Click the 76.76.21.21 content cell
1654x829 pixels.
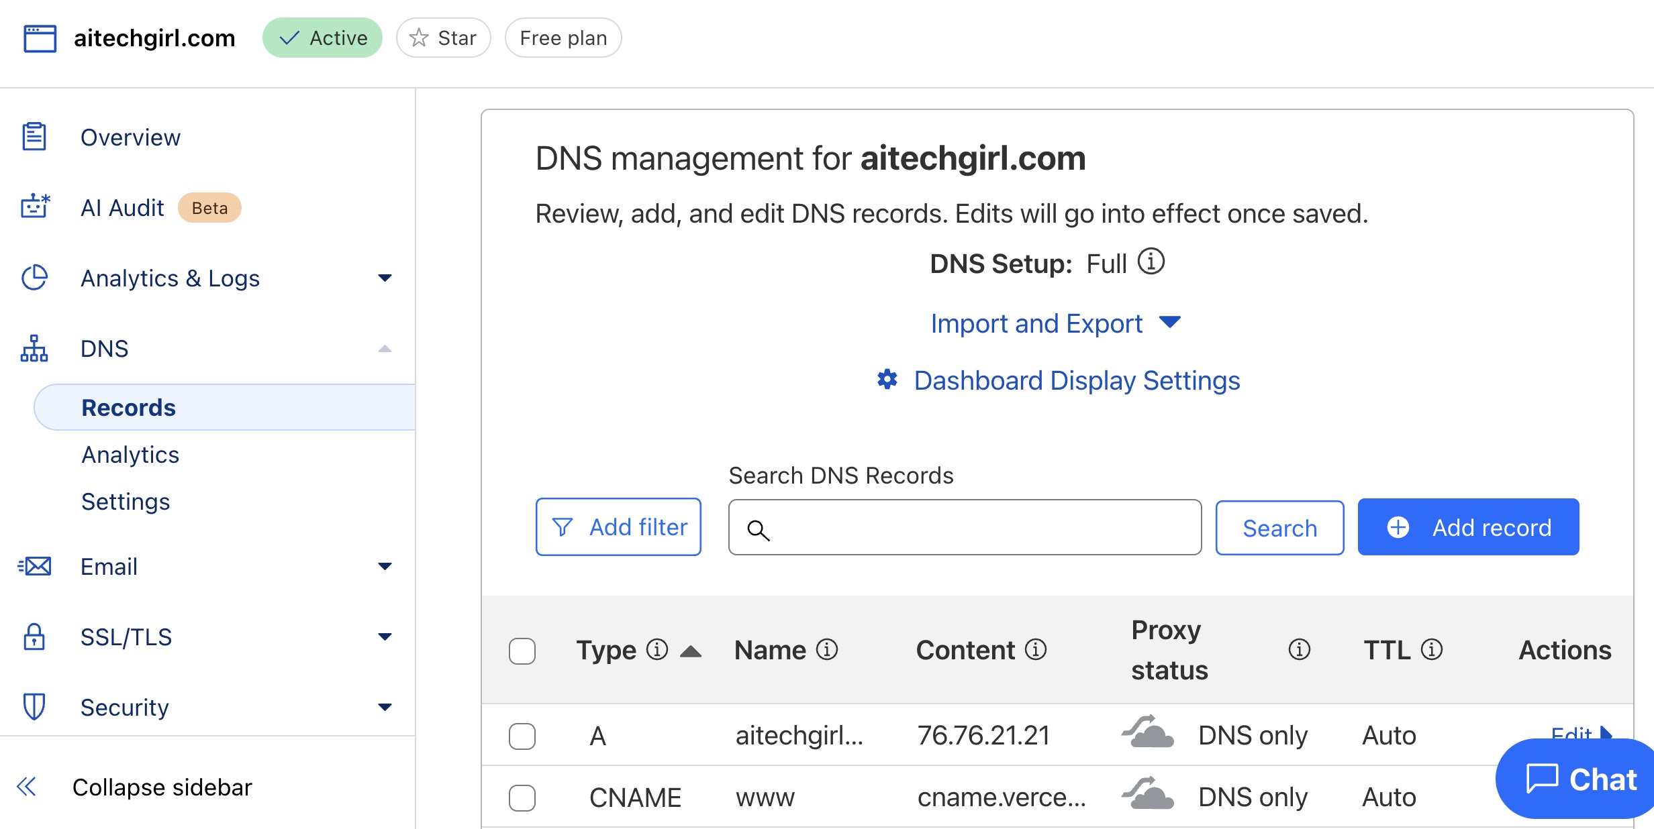point(983,735)
